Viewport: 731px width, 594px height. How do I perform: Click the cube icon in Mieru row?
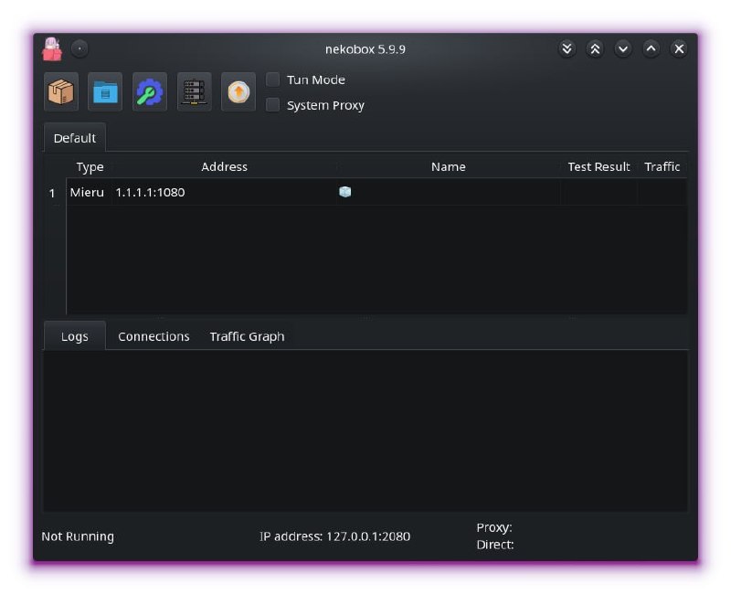[x=345, y=192]
